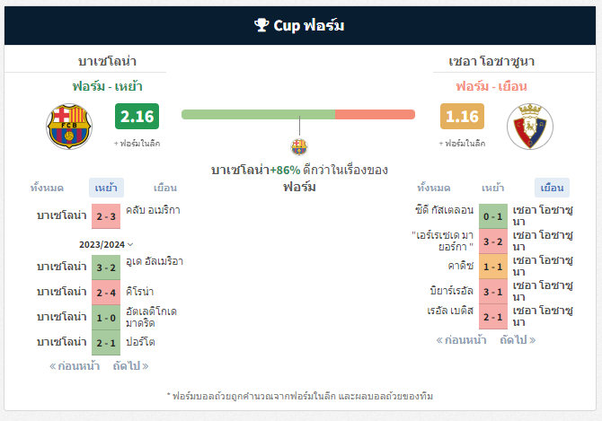Click Osasuna's orange 1.16 form rating badge
Image resolution: width=602 pixels, height=421 pixels.
(x=462, y=116)
